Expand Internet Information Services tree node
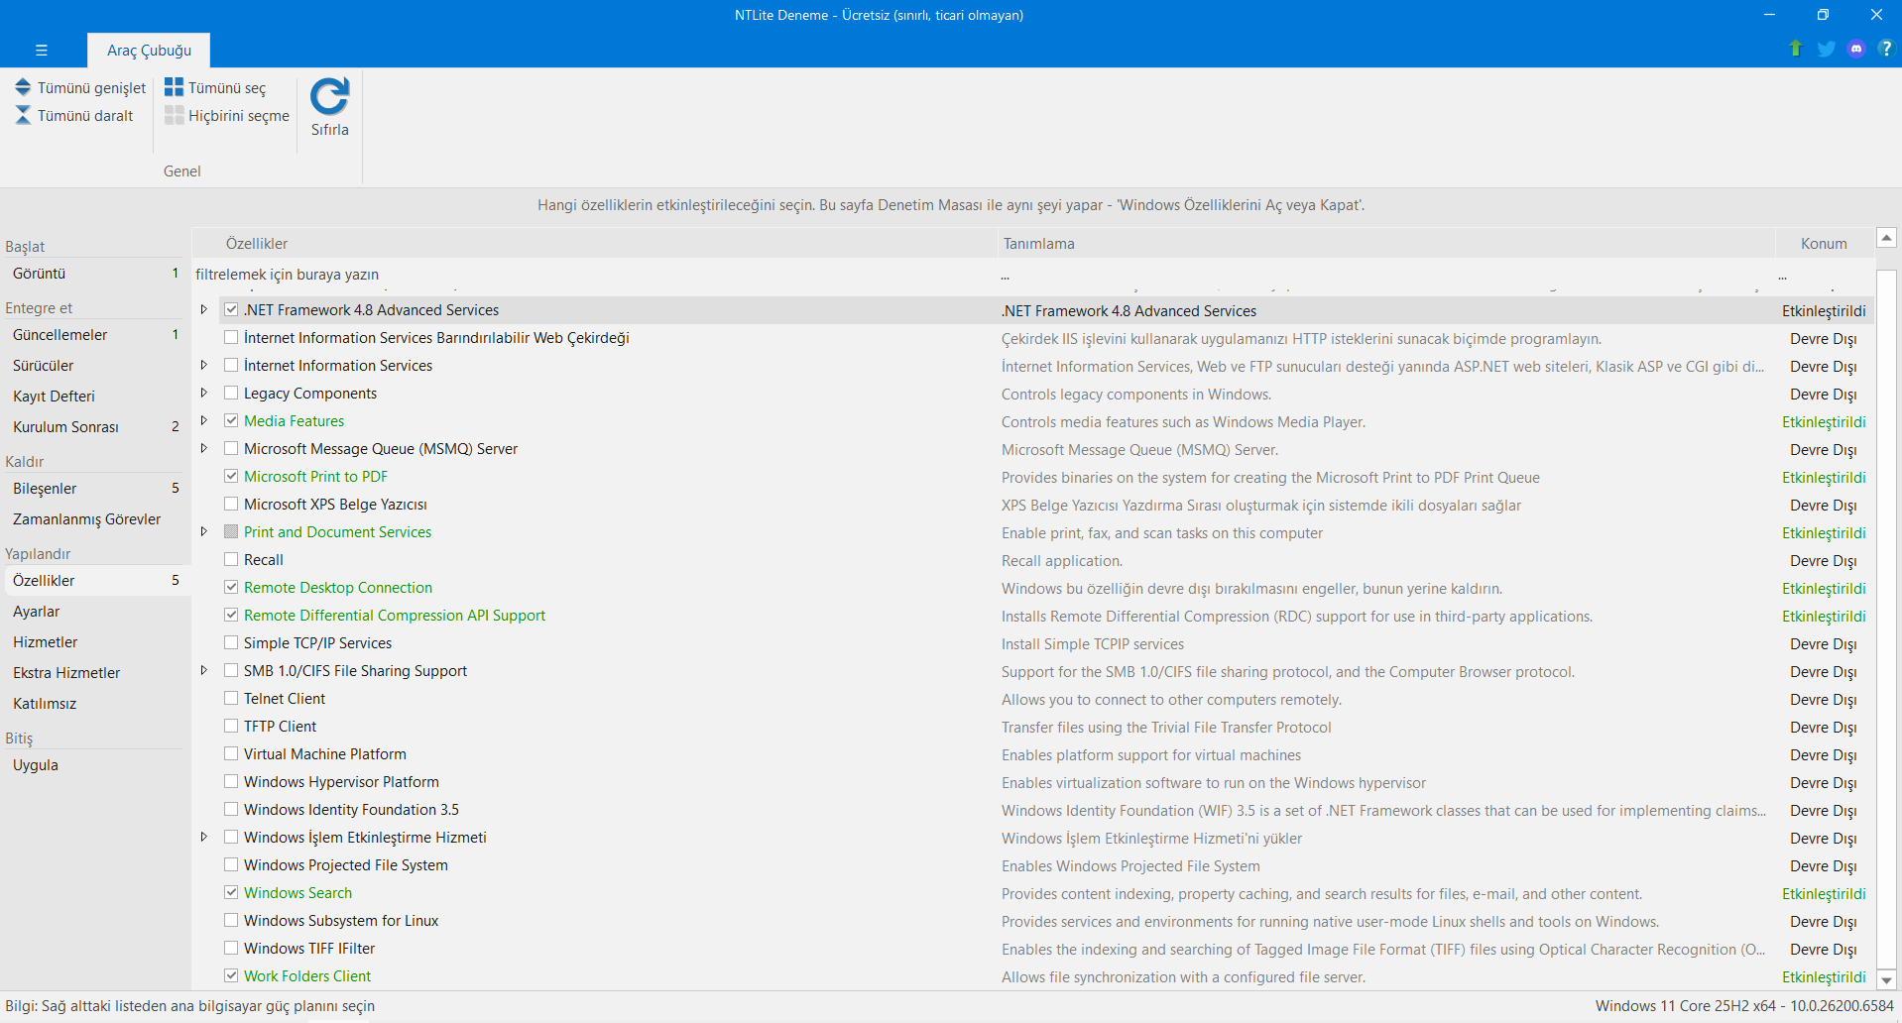Image resolution: width=1902 pixels, height=1023 pixels. 204,366
